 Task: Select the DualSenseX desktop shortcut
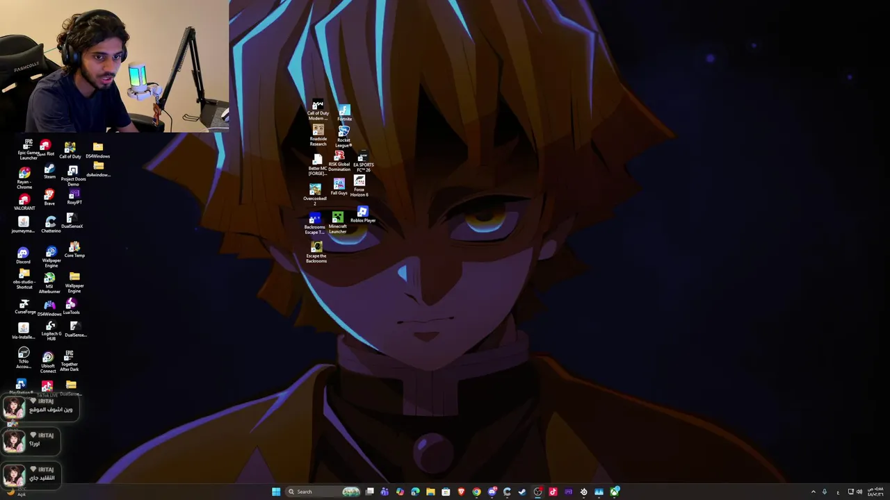[72, 221]
